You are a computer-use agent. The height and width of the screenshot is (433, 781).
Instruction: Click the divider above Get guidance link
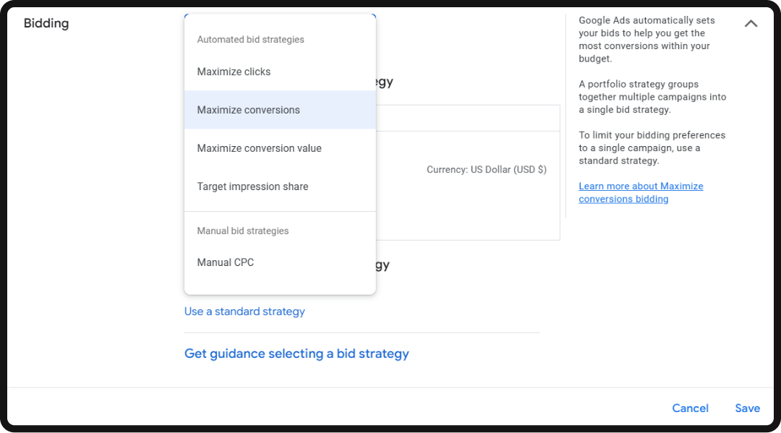coord(362,331)
